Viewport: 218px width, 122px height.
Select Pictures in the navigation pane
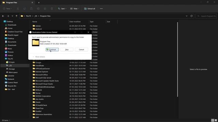click(11, 52)
